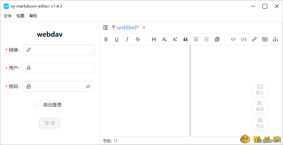Insert superscript text from the toolbar
The image size is (283, 145).
175,39
